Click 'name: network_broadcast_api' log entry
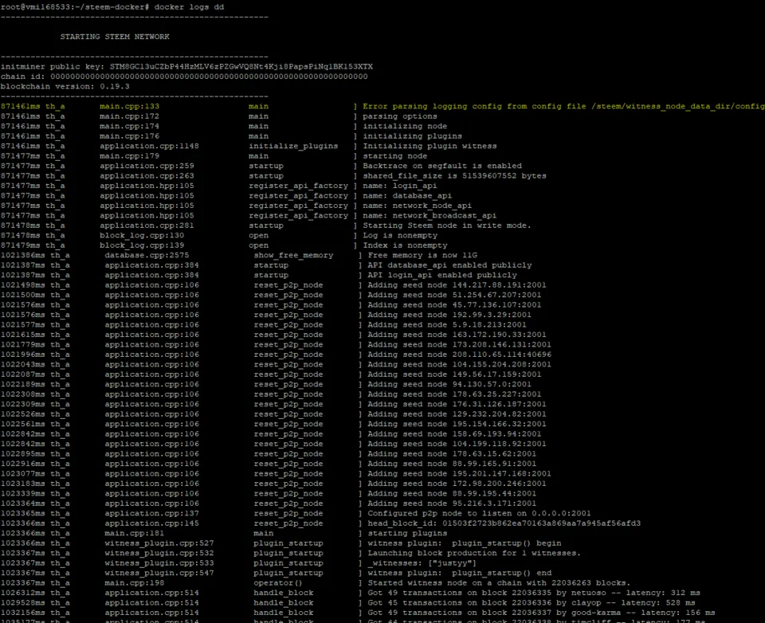The width and height of the screenshot is (765, 623). point(430,216)
